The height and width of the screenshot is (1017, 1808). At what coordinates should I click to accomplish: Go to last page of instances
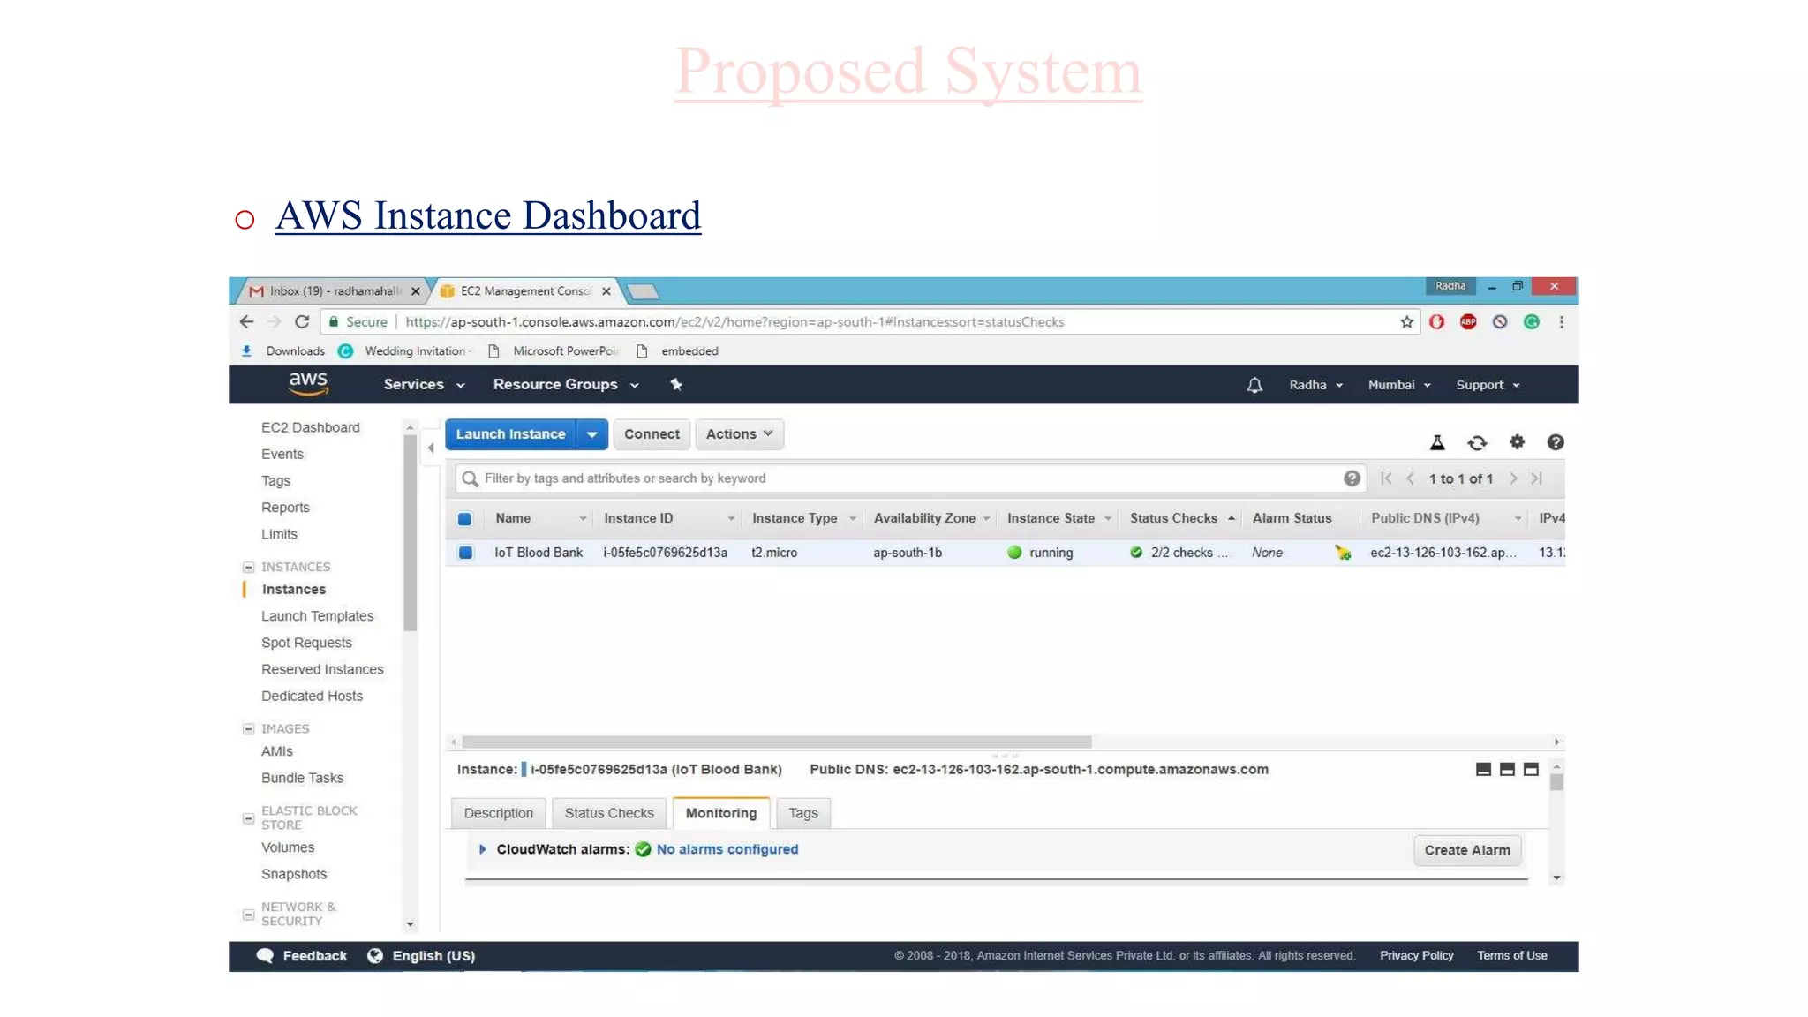point(1537,478)
